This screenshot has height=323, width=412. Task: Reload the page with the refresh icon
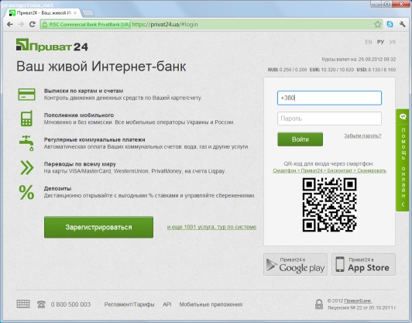[33, 25]
